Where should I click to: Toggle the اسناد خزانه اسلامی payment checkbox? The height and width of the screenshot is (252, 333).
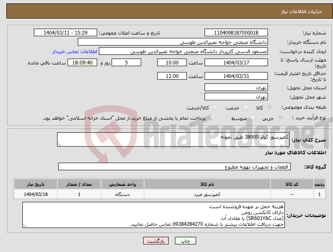click(x=212, y=117)
